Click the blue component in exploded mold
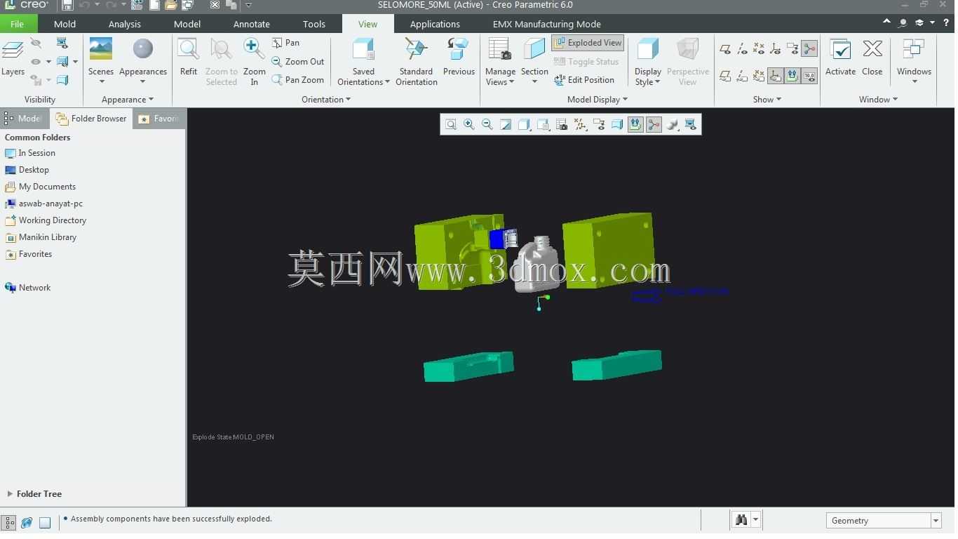 click(497, 239)
